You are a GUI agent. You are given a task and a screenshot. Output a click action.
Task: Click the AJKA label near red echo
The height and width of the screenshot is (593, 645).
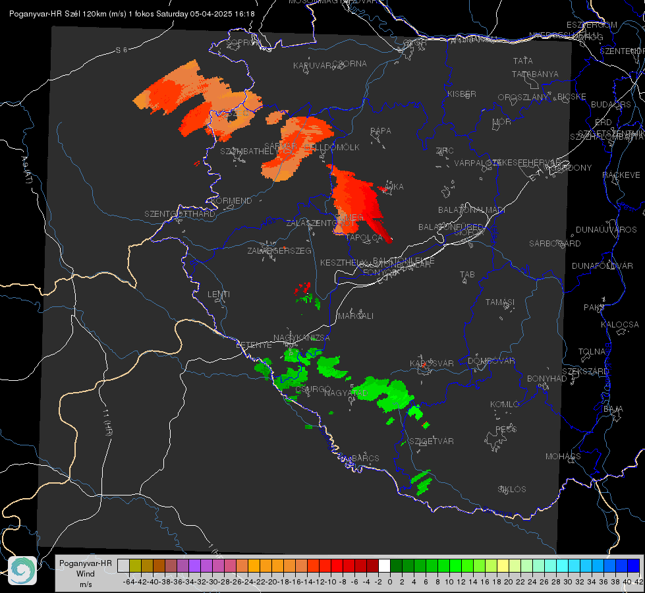(394, 187)
